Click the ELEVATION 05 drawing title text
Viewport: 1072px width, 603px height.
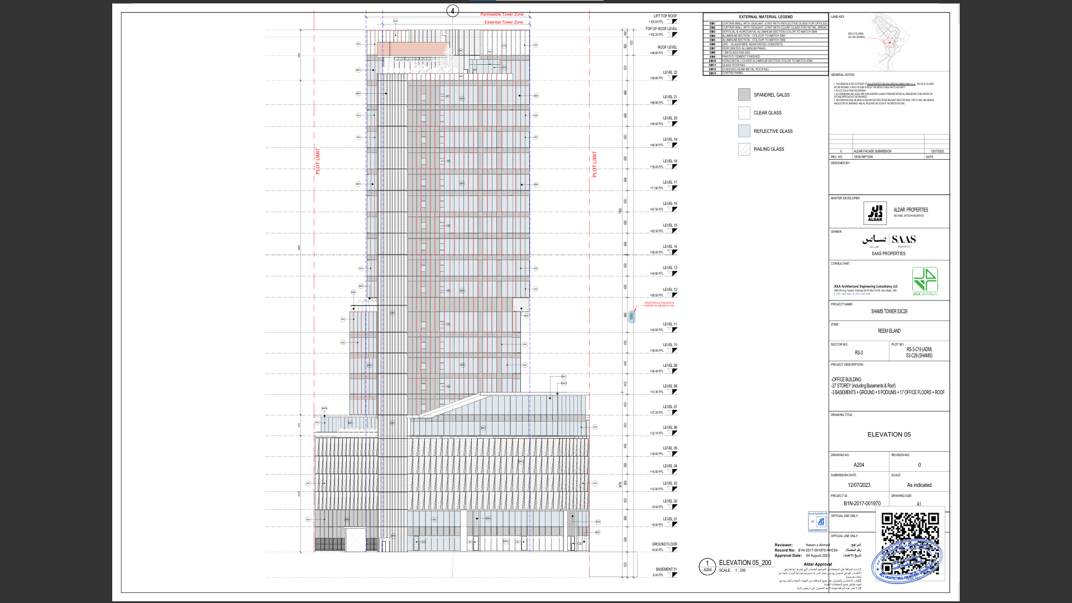[889, 434]
